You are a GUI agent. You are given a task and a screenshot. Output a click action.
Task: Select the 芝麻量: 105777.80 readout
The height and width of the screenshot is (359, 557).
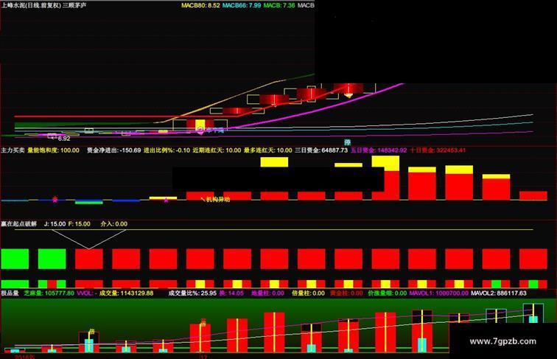pyautogui.click(x=49, y=293)
